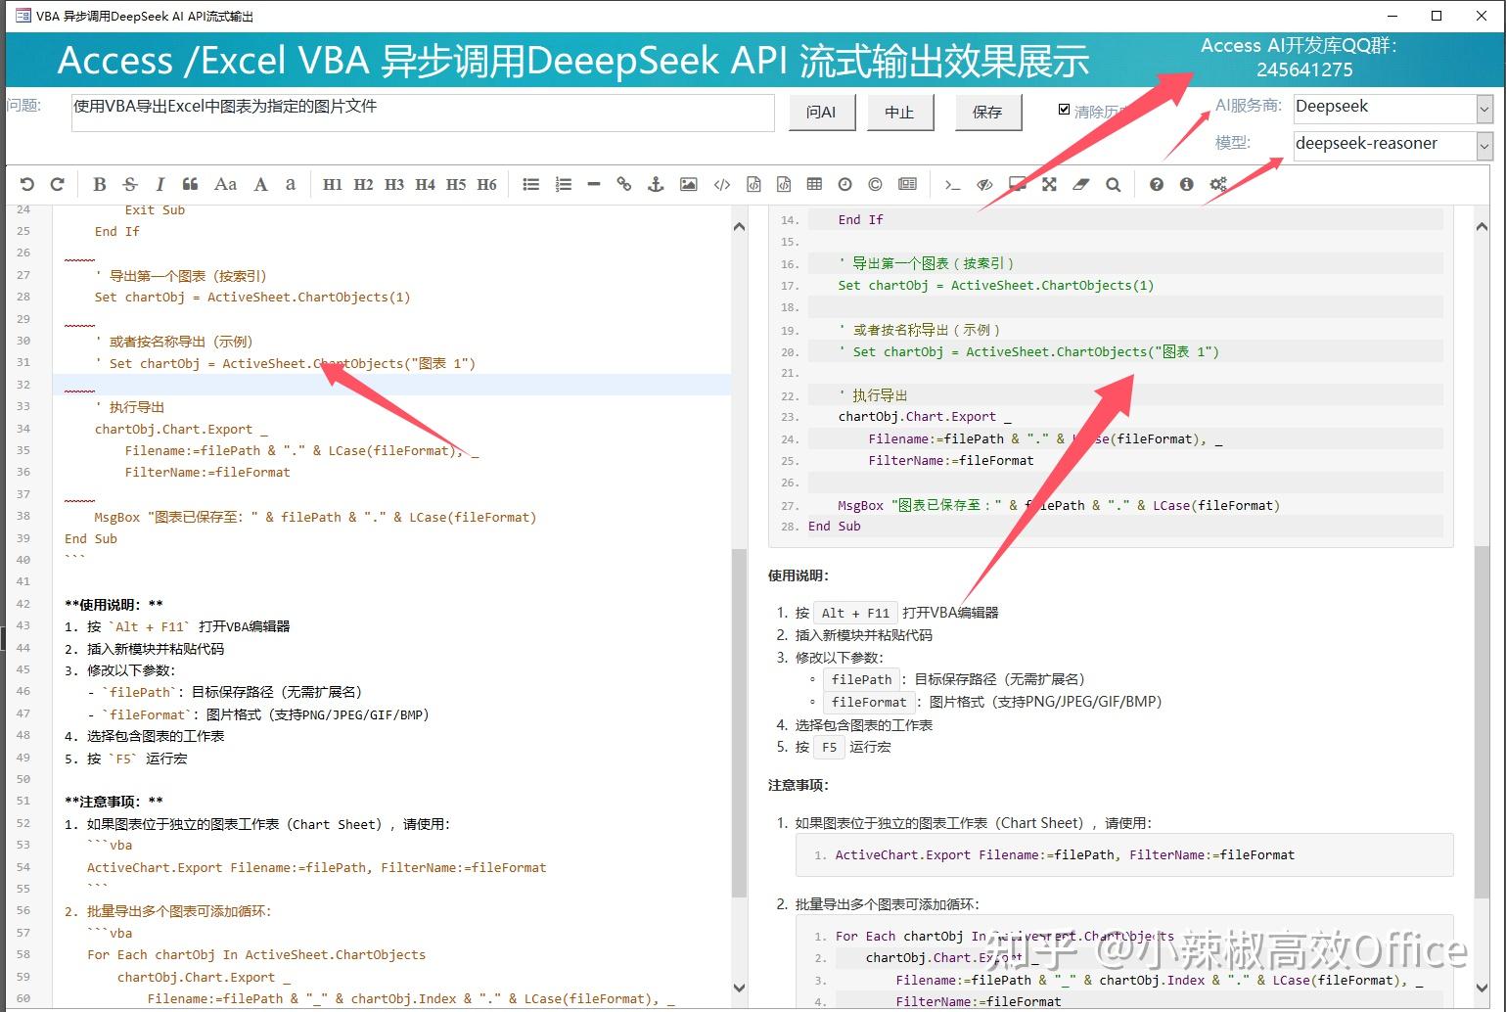Toggle live preview with the eye icon
The height and width of the screenshot is (1012, 1506).
pyautogui.click(x=984, y=184)
